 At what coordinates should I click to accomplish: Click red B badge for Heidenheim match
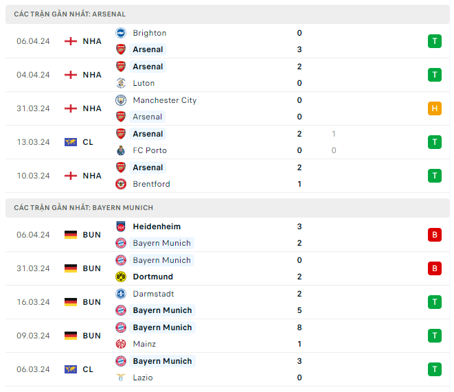click(x=434, y=235)
